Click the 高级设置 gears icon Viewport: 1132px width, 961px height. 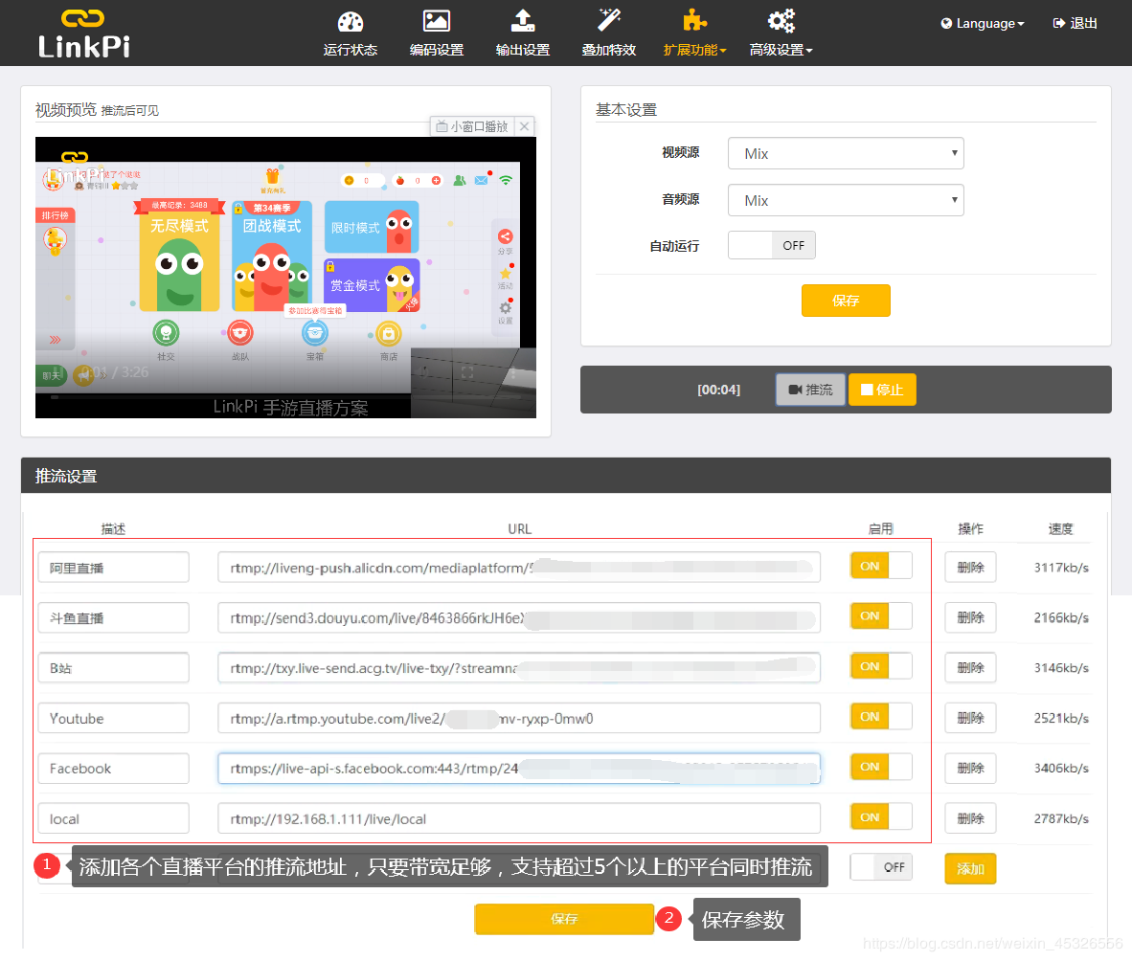[781, 21]
